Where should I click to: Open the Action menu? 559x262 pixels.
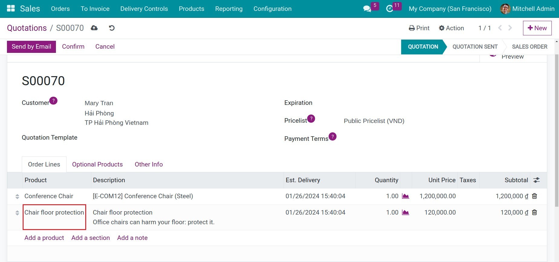(451, 28)
